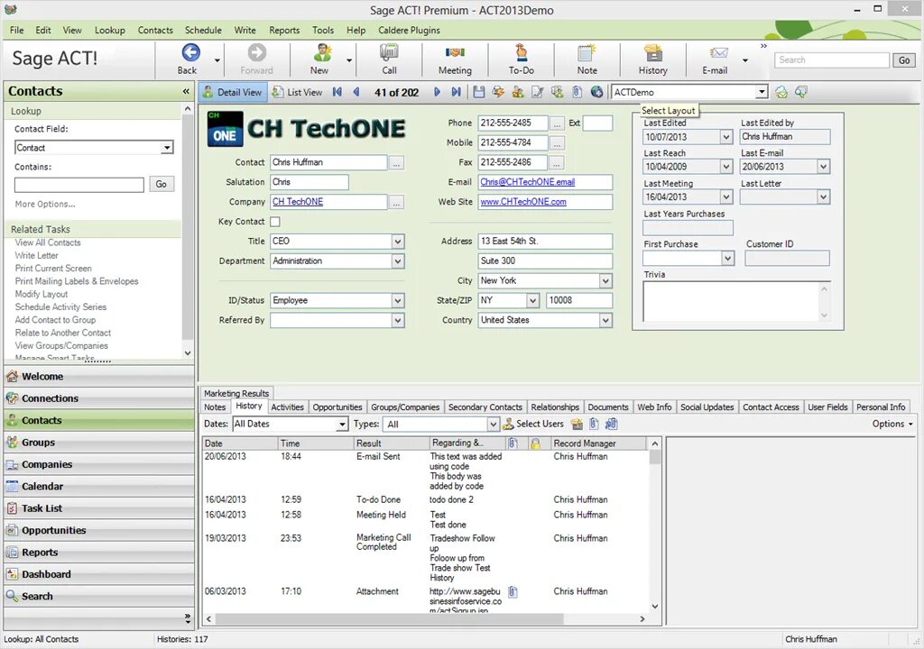Click the Write Letter related task

tap(36, 256)
